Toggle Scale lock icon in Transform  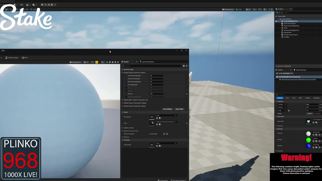289,110
